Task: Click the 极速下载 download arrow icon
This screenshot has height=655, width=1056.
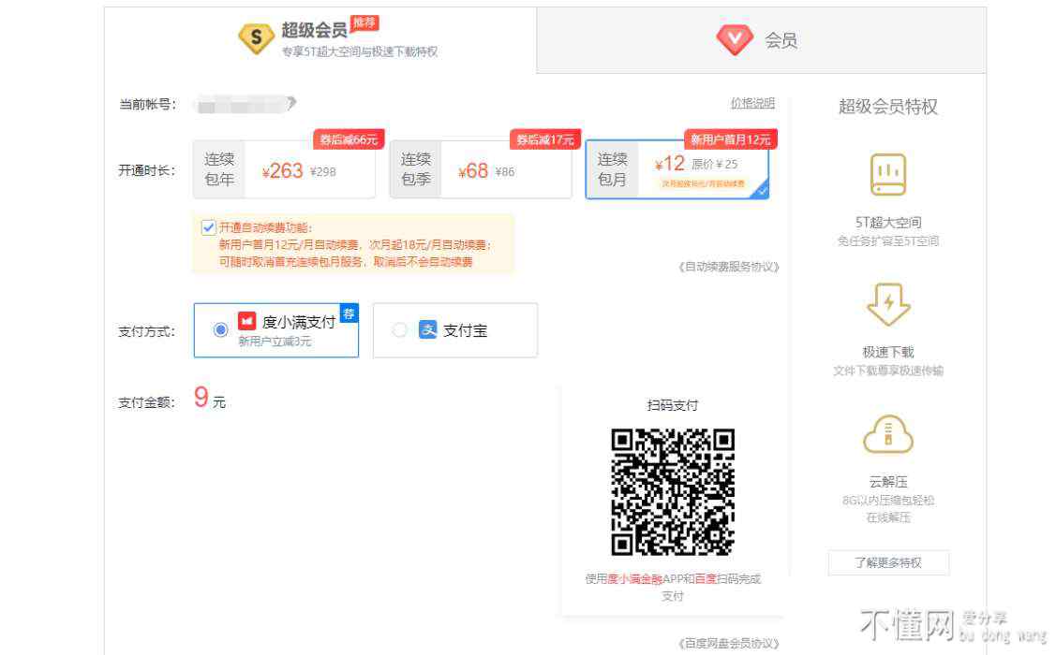Action: 888,304
